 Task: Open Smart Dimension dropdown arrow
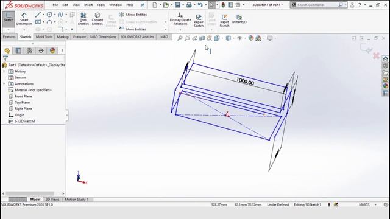click(x=24, y=30)
